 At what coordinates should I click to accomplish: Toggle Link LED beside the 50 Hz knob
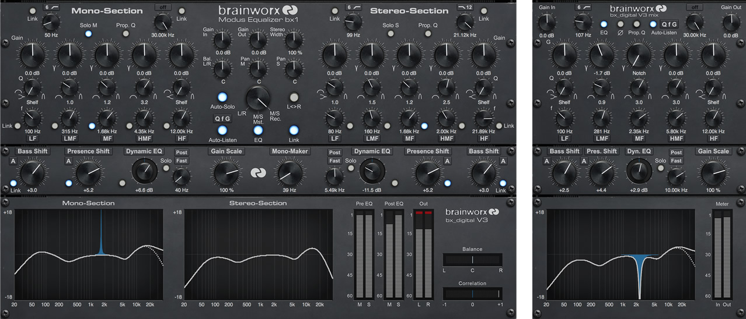pyautogui.click(x=32, y=11)
